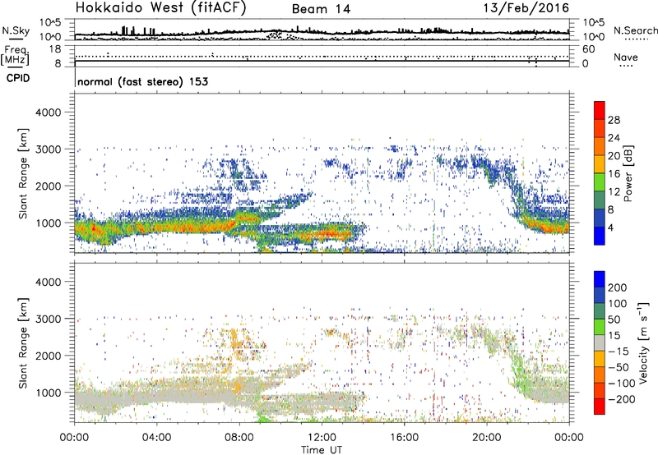658x455 pixels.
Task: Click the '18' frequency axis value
Action: point(54,49)
